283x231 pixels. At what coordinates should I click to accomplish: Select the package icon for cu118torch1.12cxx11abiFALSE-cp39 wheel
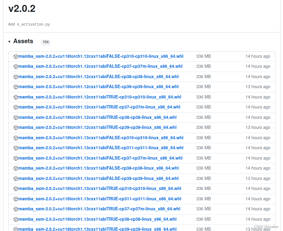pyautogui.click(x=16, y=87)
